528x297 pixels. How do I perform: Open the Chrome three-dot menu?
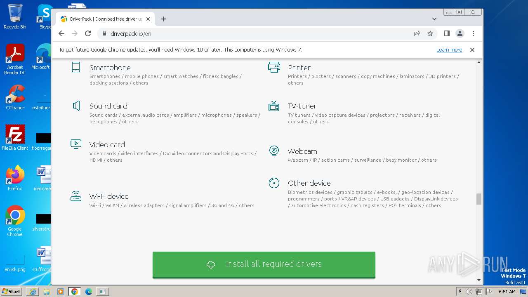[x=473, y=33]
